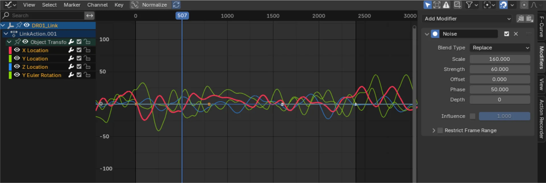Lock the Y Euler Rotation channel
This screenshot has height=183, width=546.
point(87,75)
